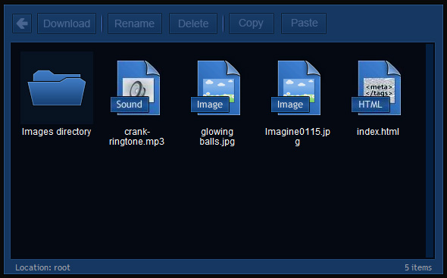The image size is (447, 278).
Task: Click the "crank-ringtone.mp3" file name
Action: [x=137, y=136]
